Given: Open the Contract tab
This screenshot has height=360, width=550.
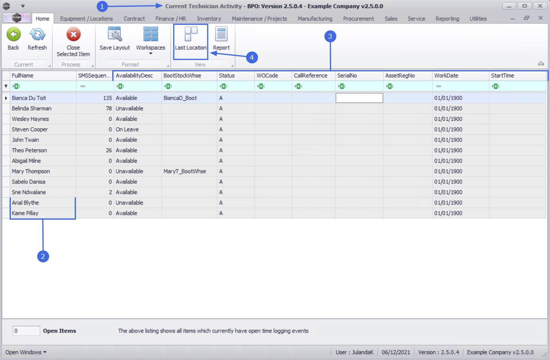Looking at the screenshot, I should [134, 19].
